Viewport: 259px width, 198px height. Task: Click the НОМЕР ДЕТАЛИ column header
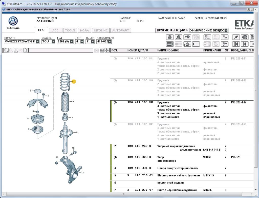pos(138,50)
